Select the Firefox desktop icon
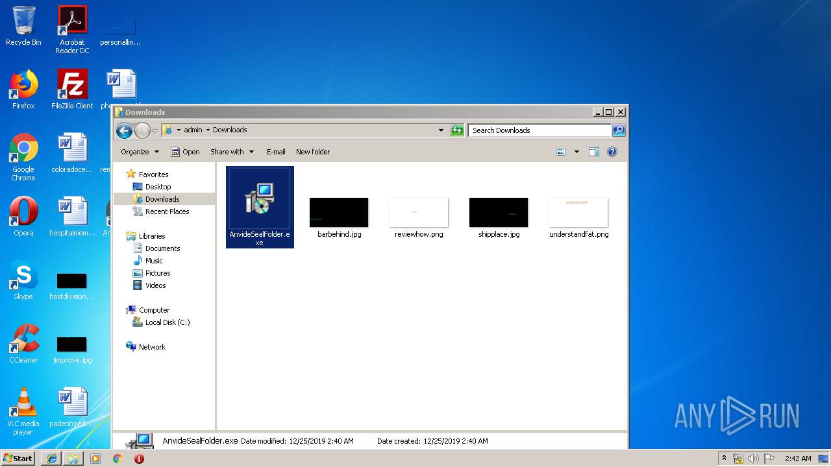This screenshot has width=831, height=467. coord(23,90)
